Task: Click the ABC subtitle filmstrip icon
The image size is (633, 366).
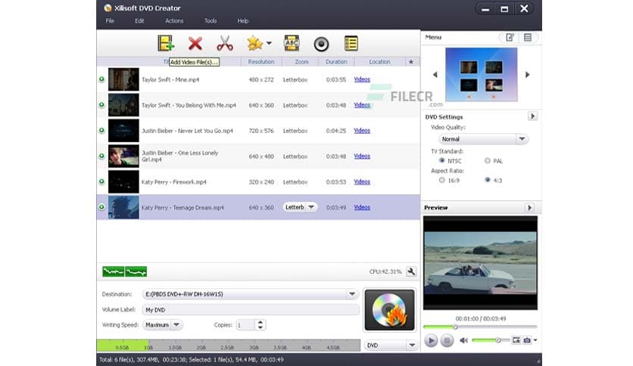Action: pyautogui.click(x=292, y=43)
